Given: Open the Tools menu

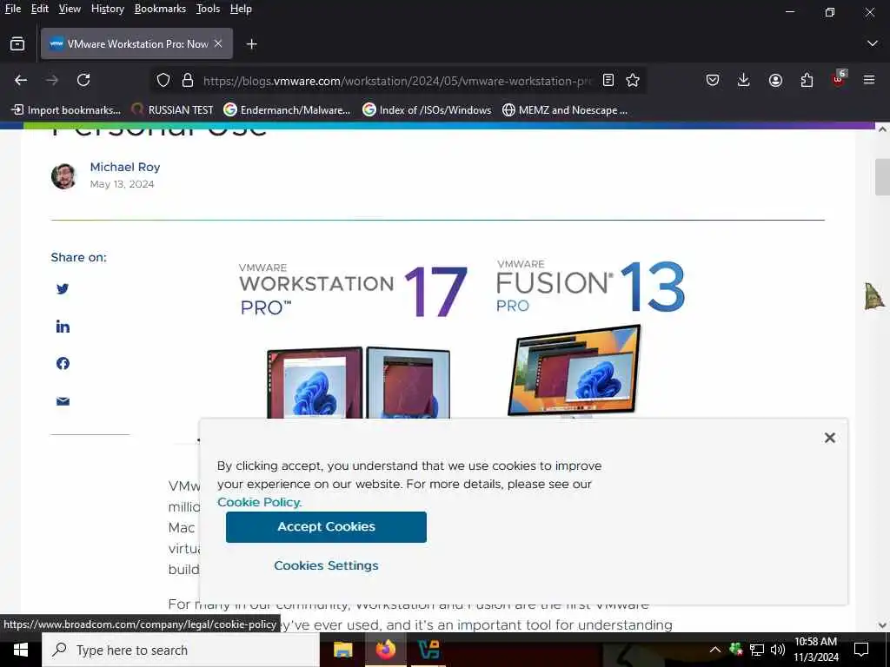Looking at the screenshot, I should (208, 9).
